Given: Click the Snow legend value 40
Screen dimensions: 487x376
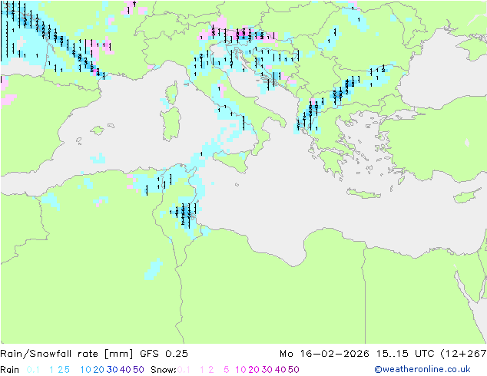Looking at the screenshot, I should (280, 370).
